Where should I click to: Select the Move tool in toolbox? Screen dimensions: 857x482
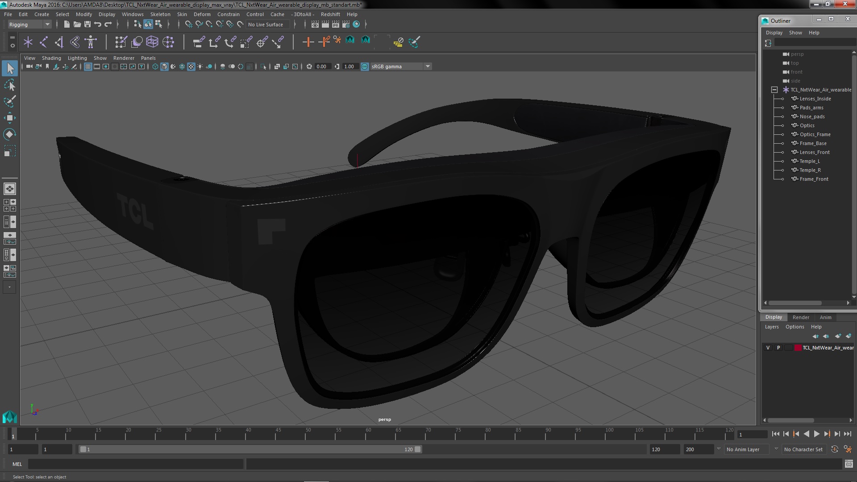pos(9,118)
